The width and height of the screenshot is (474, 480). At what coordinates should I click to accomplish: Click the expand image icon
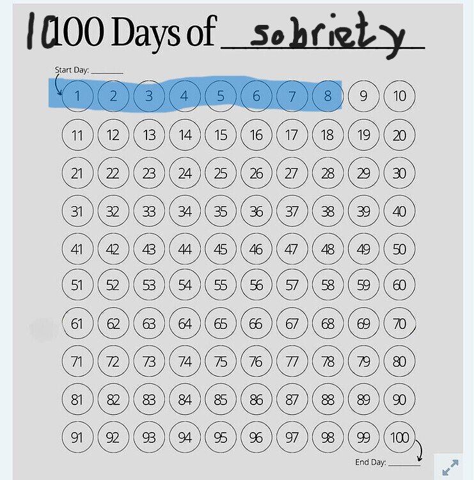pyautogui.click(x=450, y=467)
